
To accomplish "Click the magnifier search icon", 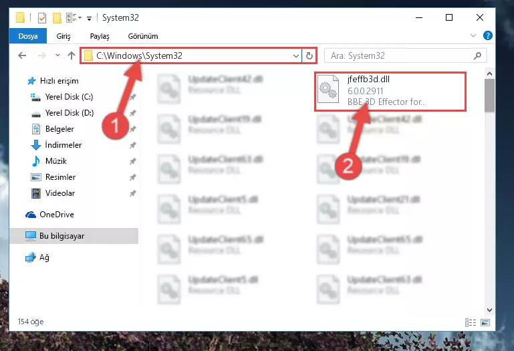I will (x=477, y=55).
